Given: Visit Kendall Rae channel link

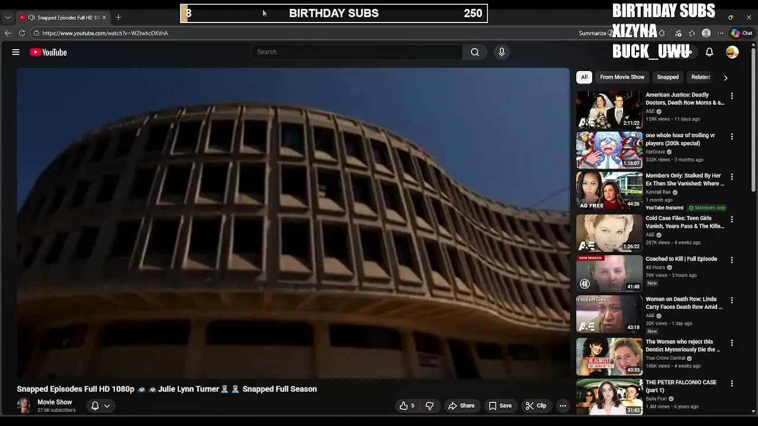Looking at the screenshot, I should coord(658,192).
